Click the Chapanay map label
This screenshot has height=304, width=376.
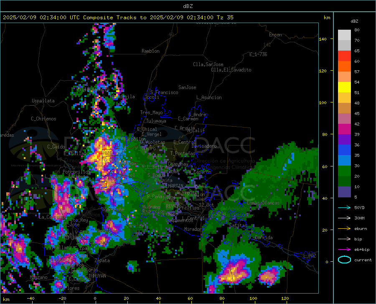(178, 164)
